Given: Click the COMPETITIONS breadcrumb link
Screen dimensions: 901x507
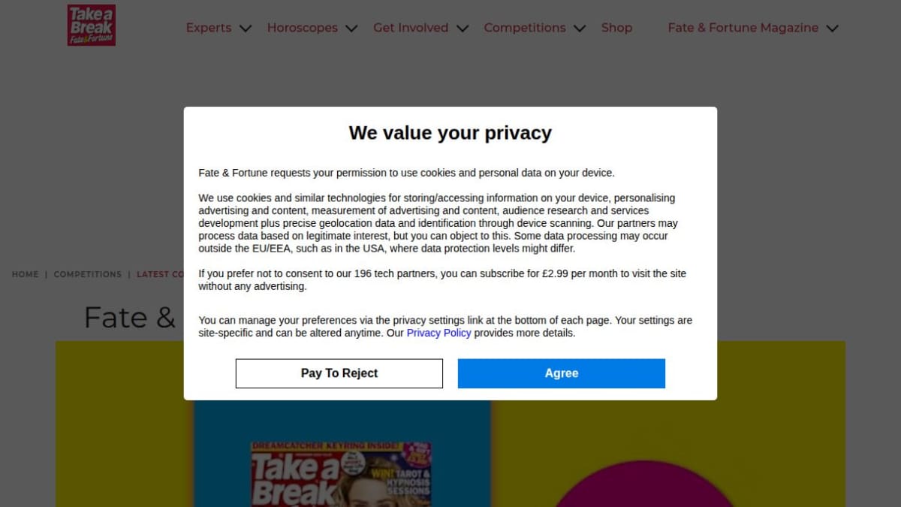Looking at the screenshot, I should coord(88,274).
